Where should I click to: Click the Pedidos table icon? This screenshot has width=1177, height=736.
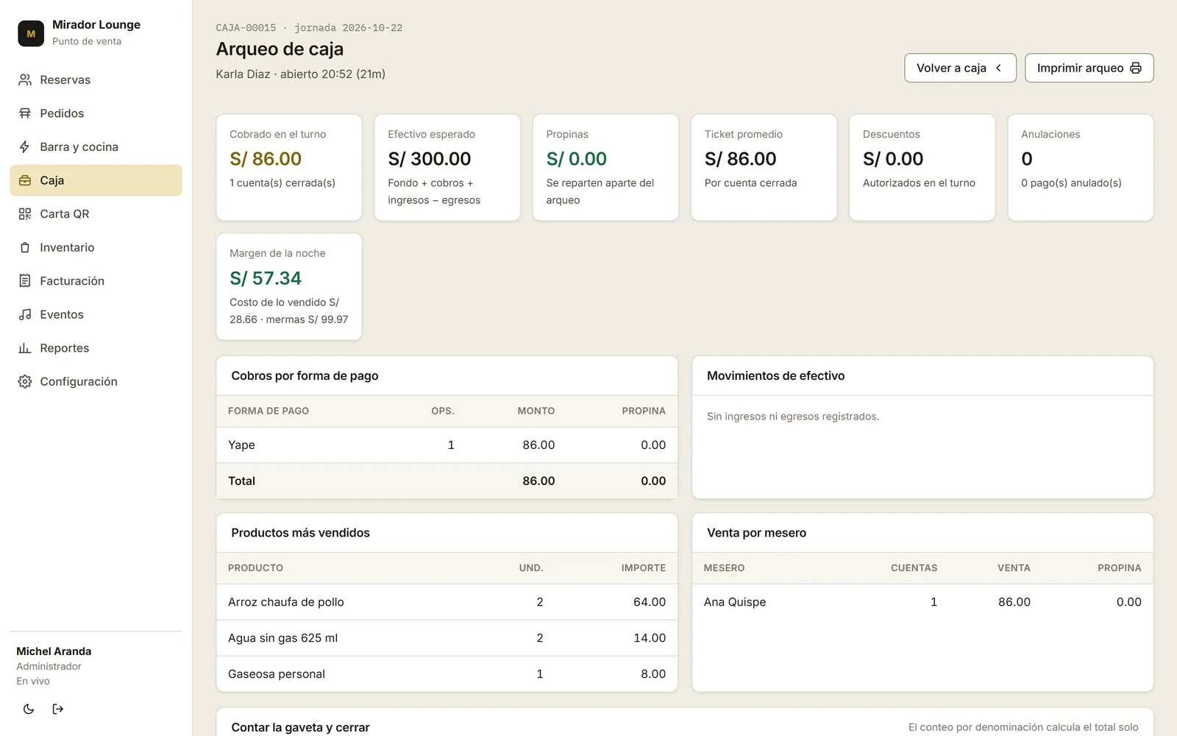point(25,113)
